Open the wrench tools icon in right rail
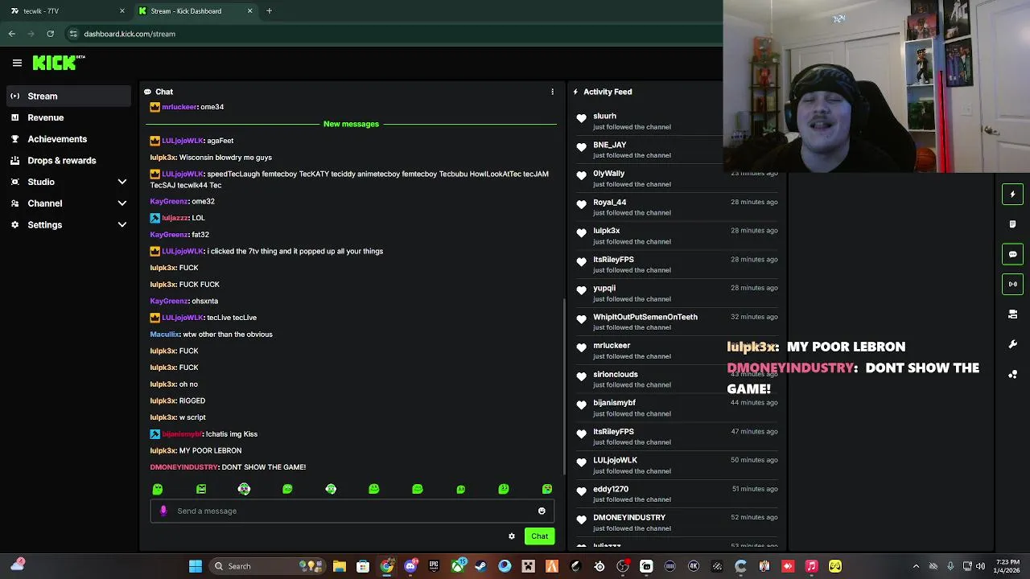1030x579 pixels. (1012, 344)
